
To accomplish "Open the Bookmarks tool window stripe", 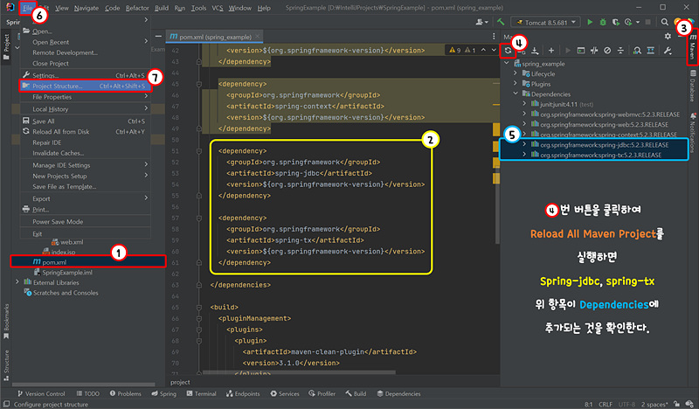I will [x=6, y=321].
